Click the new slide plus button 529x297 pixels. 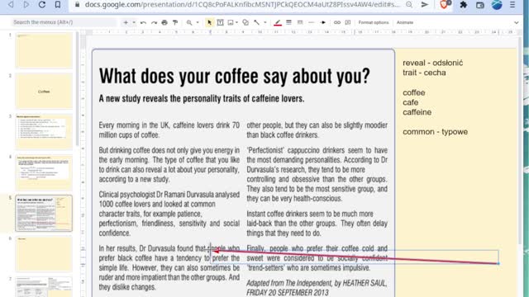coord(126,22)
